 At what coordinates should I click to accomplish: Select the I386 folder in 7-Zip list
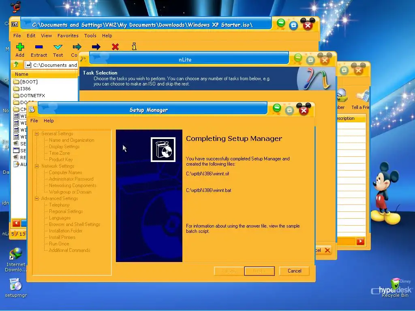coord(22,89)
